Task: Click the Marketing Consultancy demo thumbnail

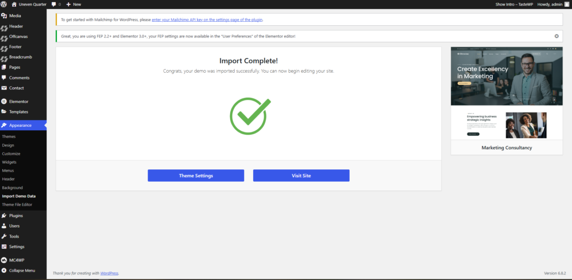Action: click(x=506, y=94)
